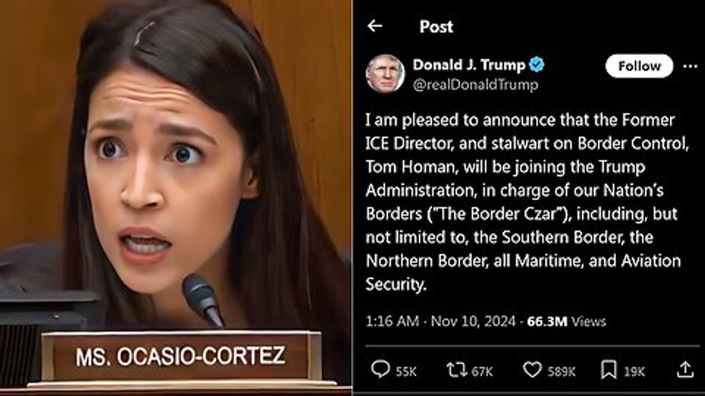The image size is (705, 396).
Task: Click the 589K likes count
Action: [561, 372]
